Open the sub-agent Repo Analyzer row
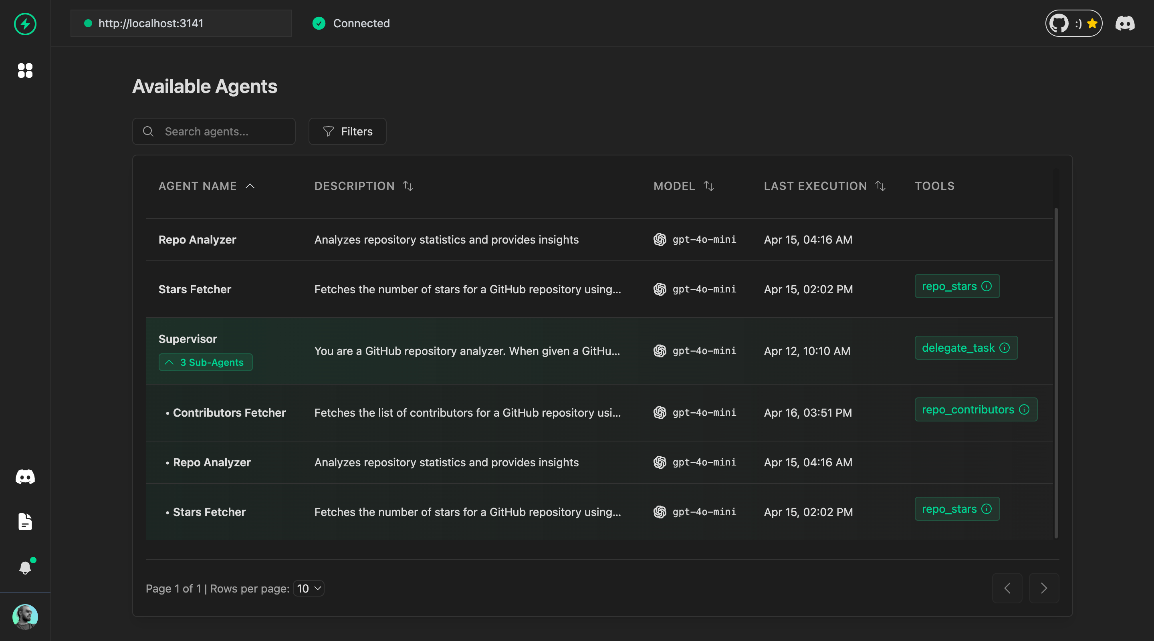1154x641 pixels. click(x=599, y=462)
